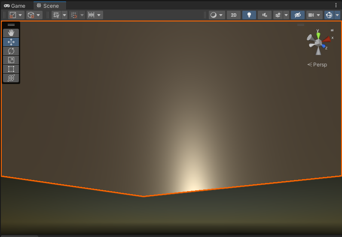Open the scene camera settings dropdown
This screenshot has height=237, width=342.
(314, 15)
